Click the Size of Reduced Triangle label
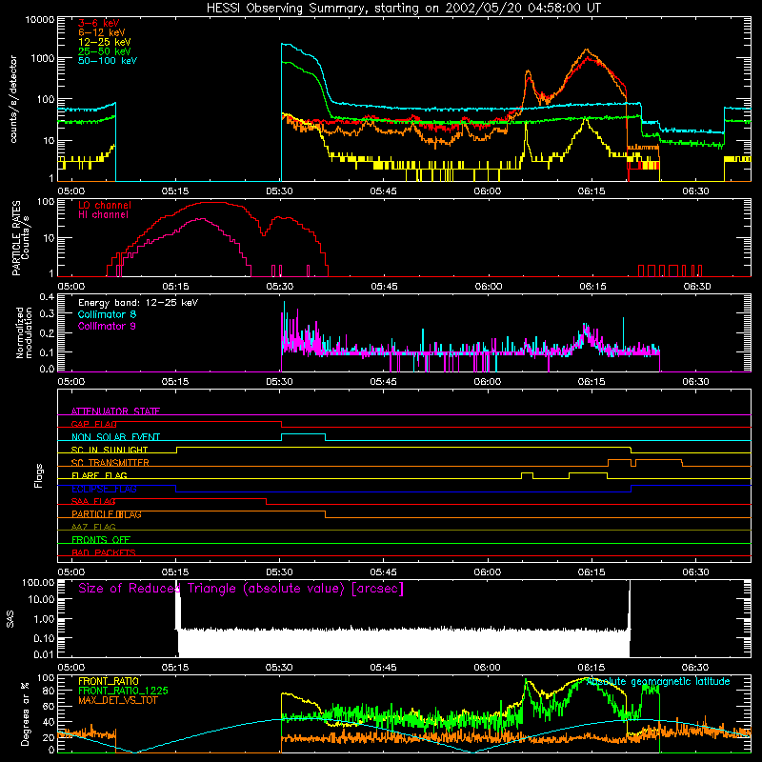The height and width of the screenshot is (762, 762). pyautogui.click(x=241, y=589)
